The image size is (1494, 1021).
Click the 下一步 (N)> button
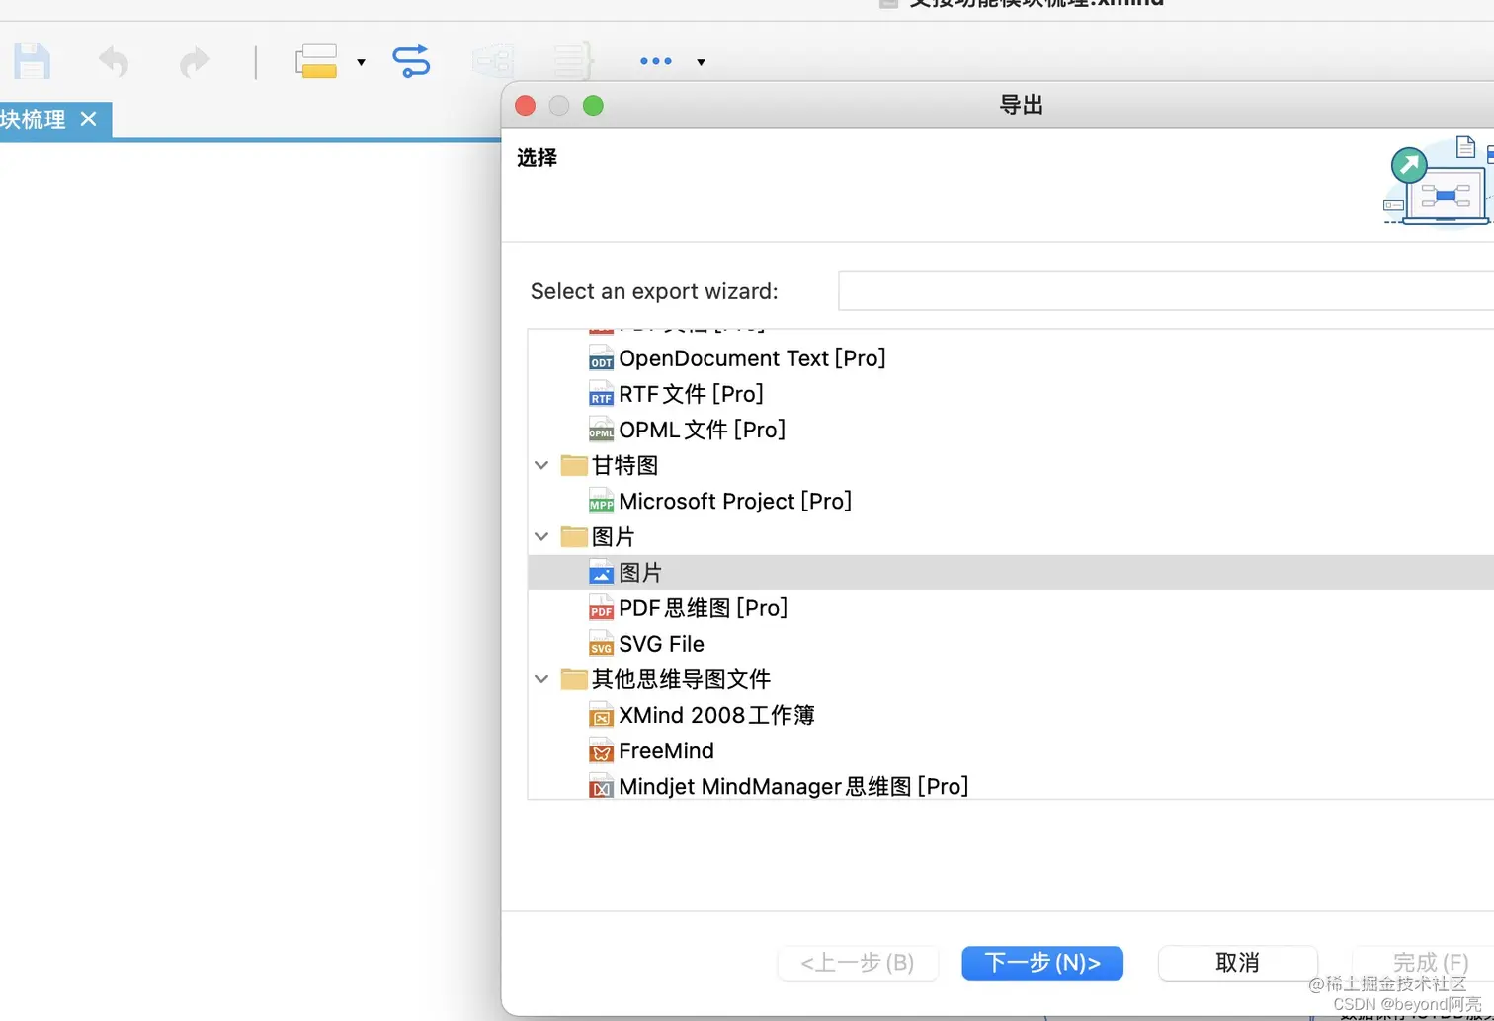point(1042,963)
